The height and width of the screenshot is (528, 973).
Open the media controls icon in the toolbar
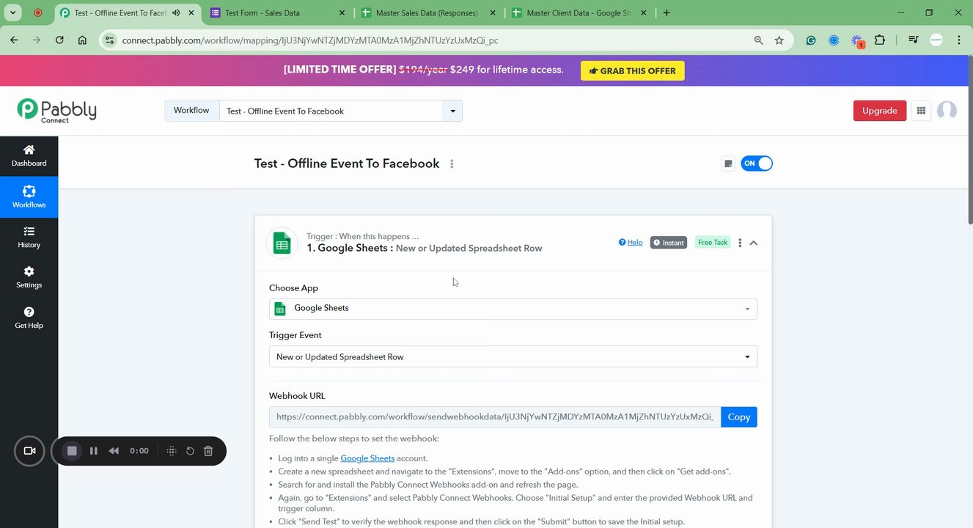coord(913,40)
